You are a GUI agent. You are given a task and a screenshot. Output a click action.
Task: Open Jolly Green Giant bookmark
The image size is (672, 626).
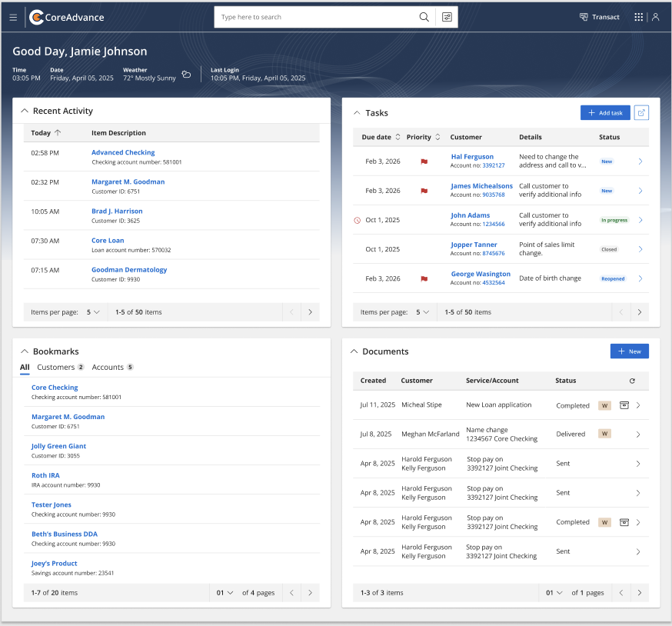click(58, 446)
